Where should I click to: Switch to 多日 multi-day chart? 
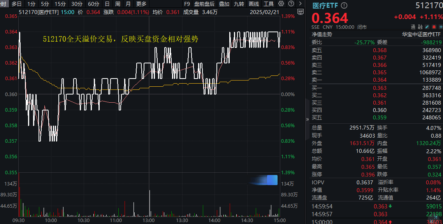coord(17,3)
